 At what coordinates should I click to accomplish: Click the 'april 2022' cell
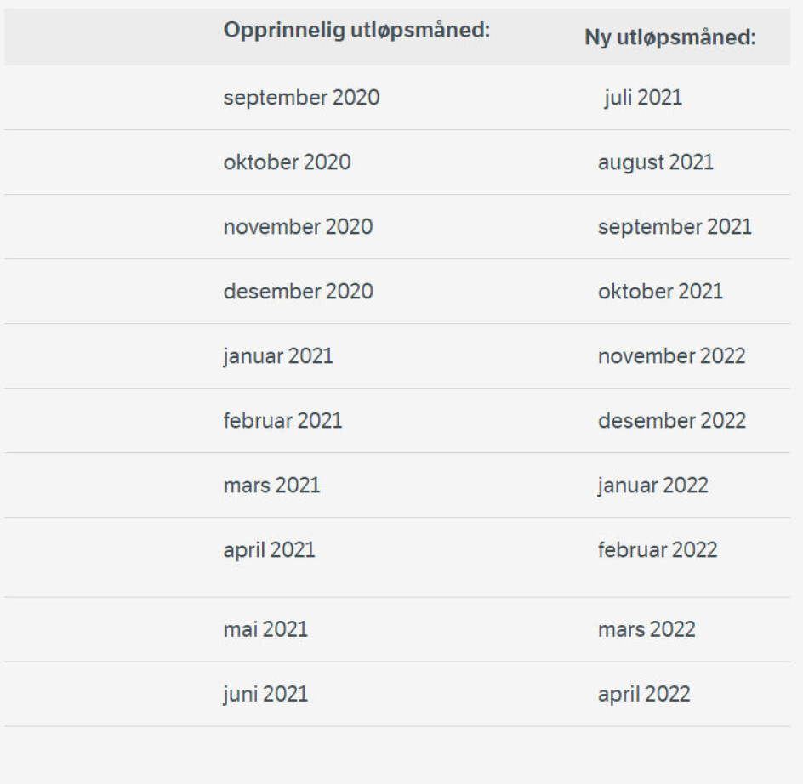pyautogui.click(x=643, y=695)
